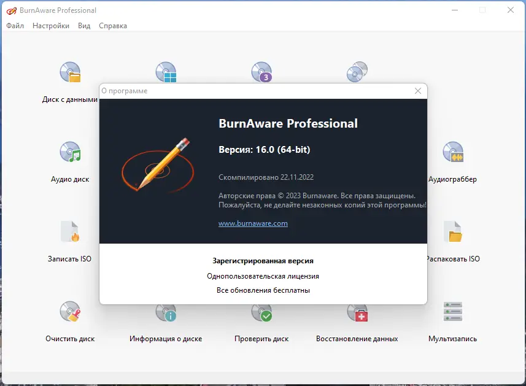Open the Справка menu
Screen dimensions: 526x386
113,26
